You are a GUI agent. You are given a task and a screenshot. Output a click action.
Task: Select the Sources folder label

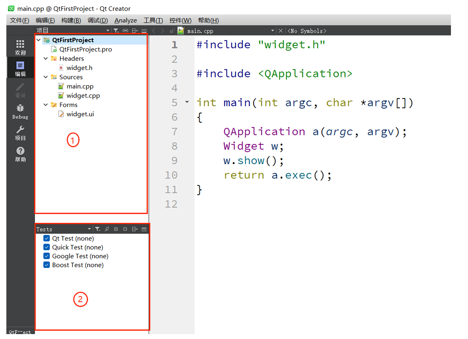point(71,77)
